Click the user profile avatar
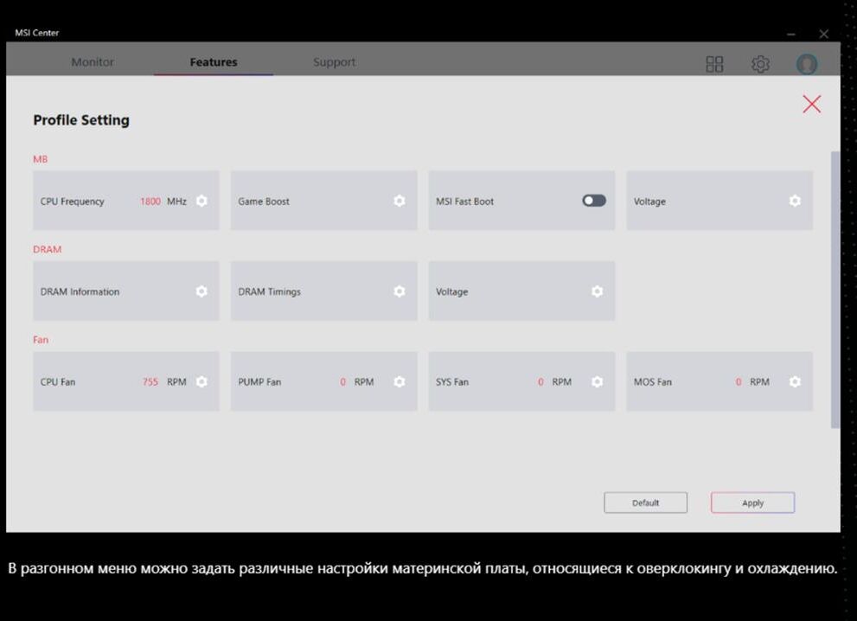Viewport: 857px width, 621px height. [x=807, y=64]
